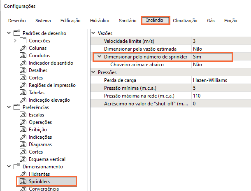The image size is (251, 191).
Task: Collapse Dimensionar pelo número de sprinkler row
Action: tap(99, 57)
